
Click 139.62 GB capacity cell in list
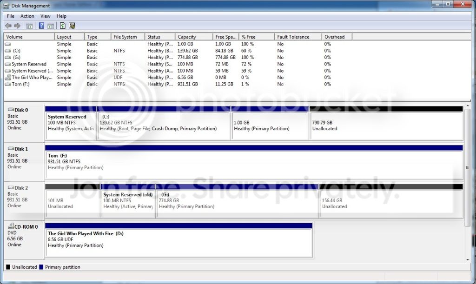[188, 51]
